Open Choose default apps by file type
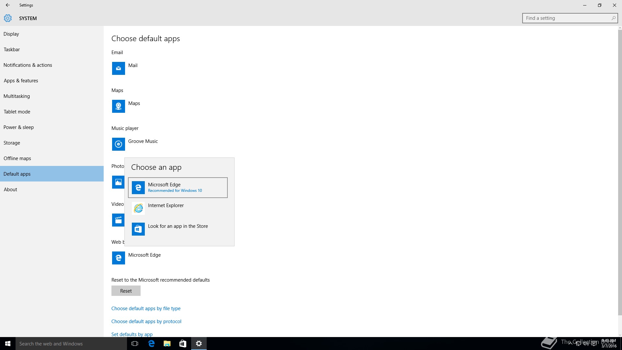This screenshot has height=350, width=622. click(x=146, y=309)
